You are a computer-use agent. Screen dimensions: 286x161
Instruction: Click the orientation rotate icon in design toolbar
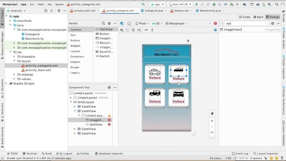pyautogui.click(x=129, y=23)
